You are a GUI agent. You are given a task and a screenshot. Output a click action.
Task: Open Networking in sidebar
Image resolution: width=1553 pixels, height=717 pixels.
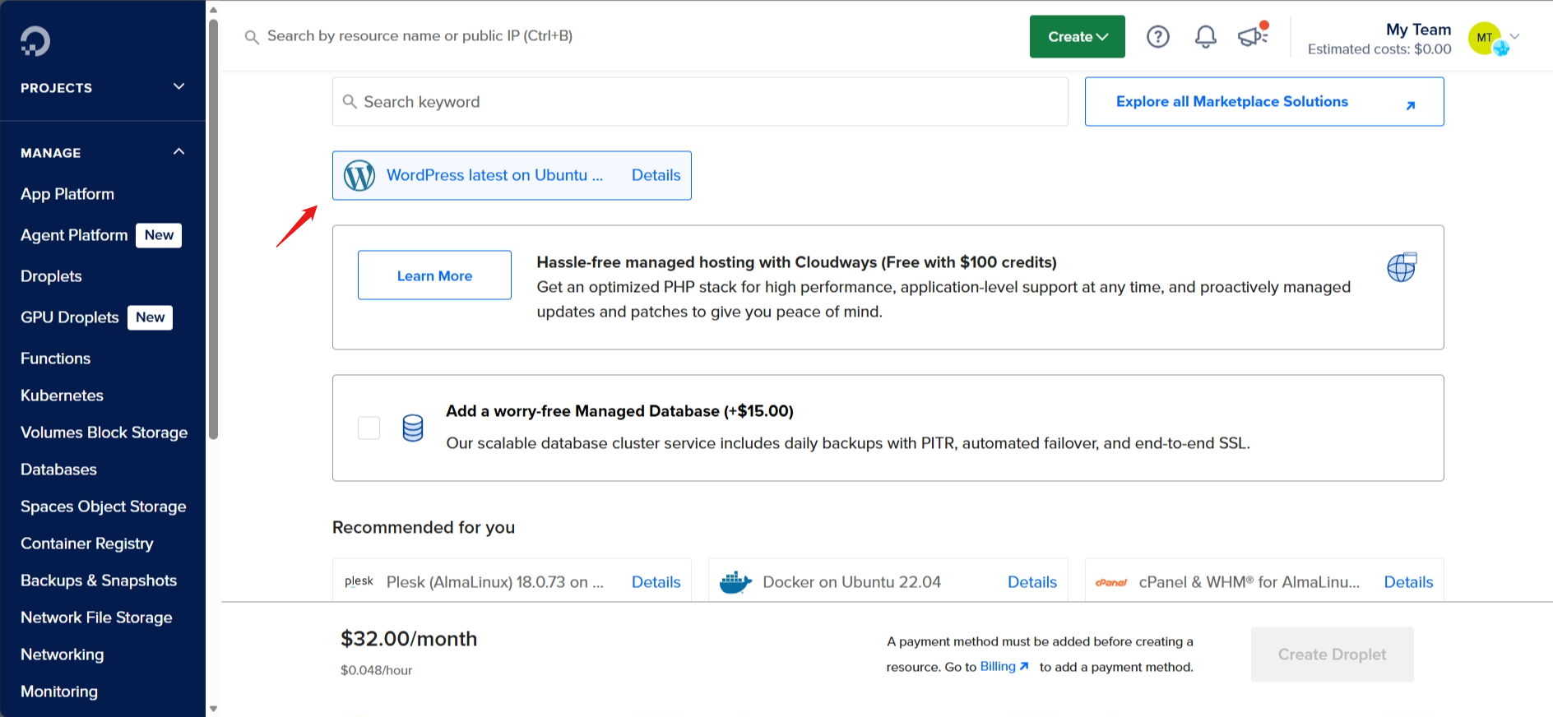tap(62, 655)
